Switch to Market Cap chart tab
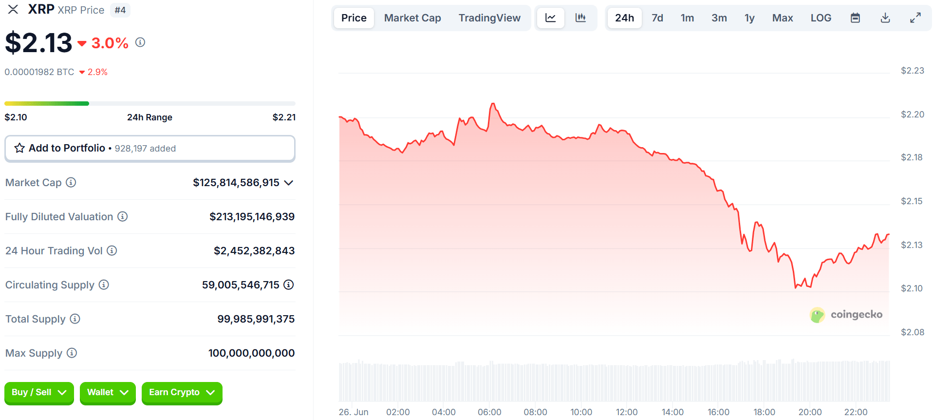The width and height of the screenshot is (951, 420). coord(412,18)
